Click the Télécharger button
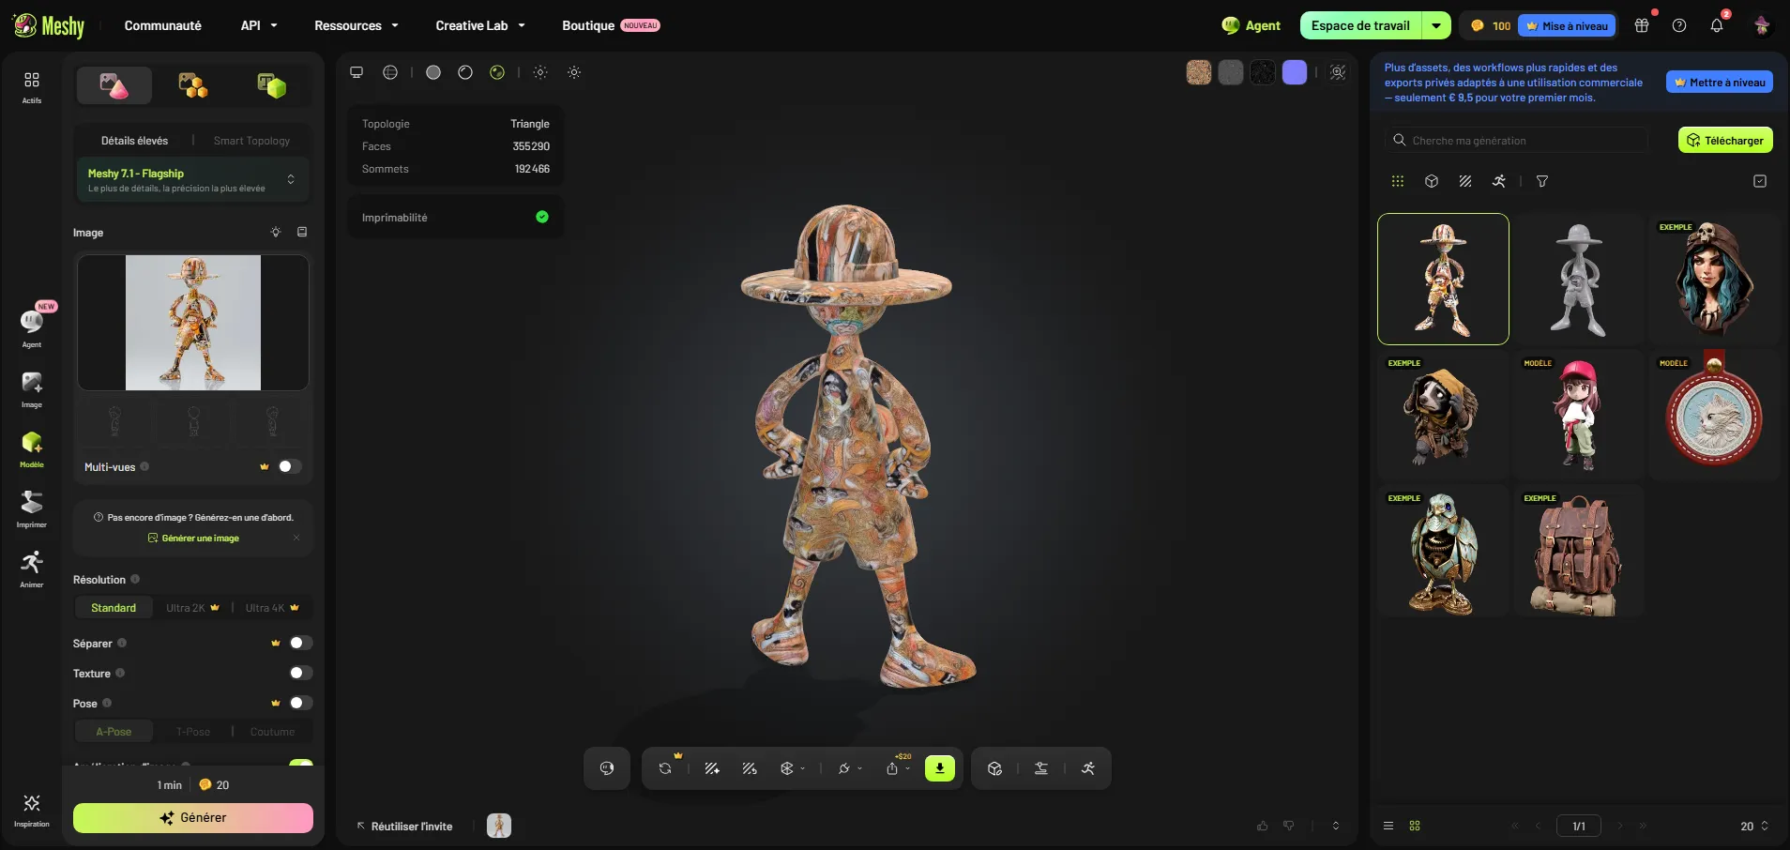This screenshot has width=1790, height=850. tap(1725, 140)
